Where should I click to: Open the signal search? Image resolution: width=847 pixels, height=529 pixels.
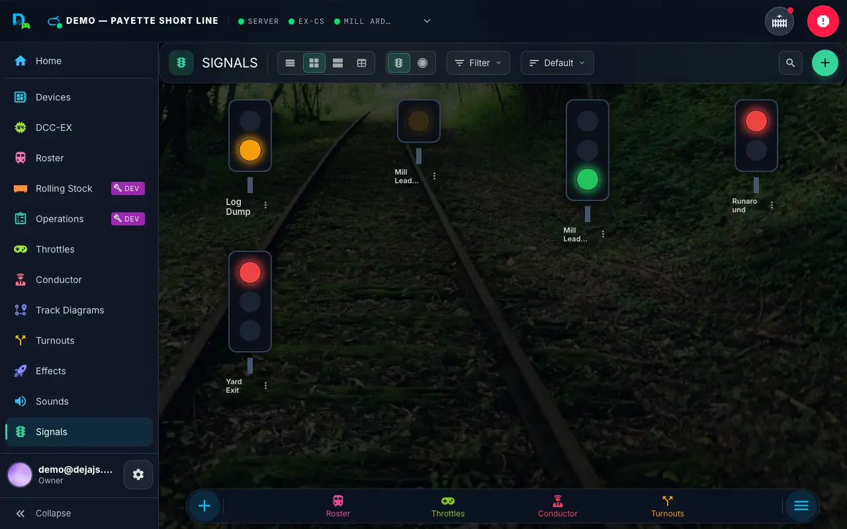click(791, 63)
